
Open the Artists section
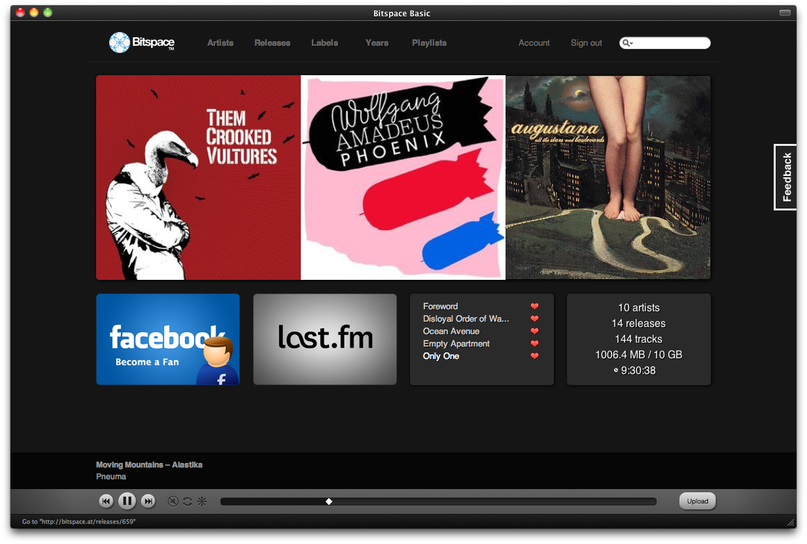pyautogui.click(x=220, y=42)
